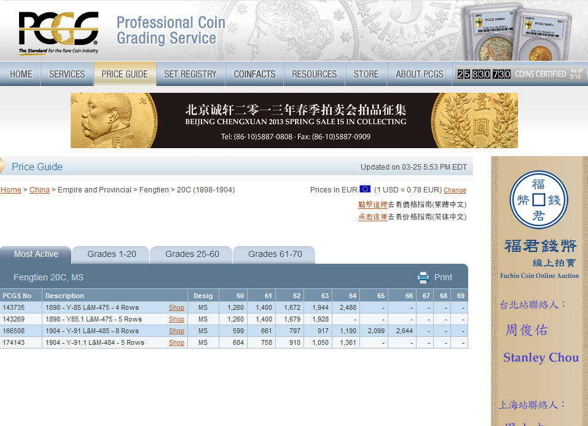The height and width of the screenshot is (426, 588).
Task: Open the SERVICES menu item
Action: pos(67,74)
